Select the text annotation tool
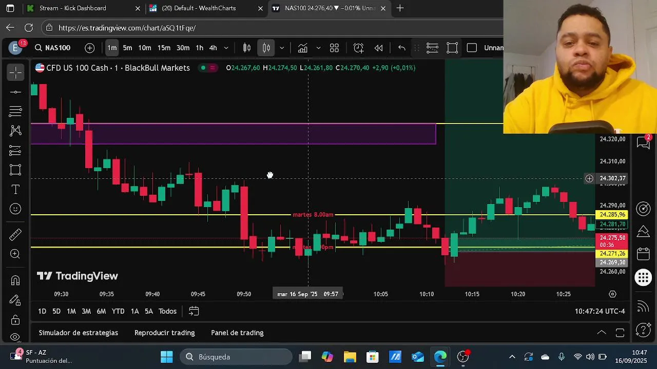 15,190
